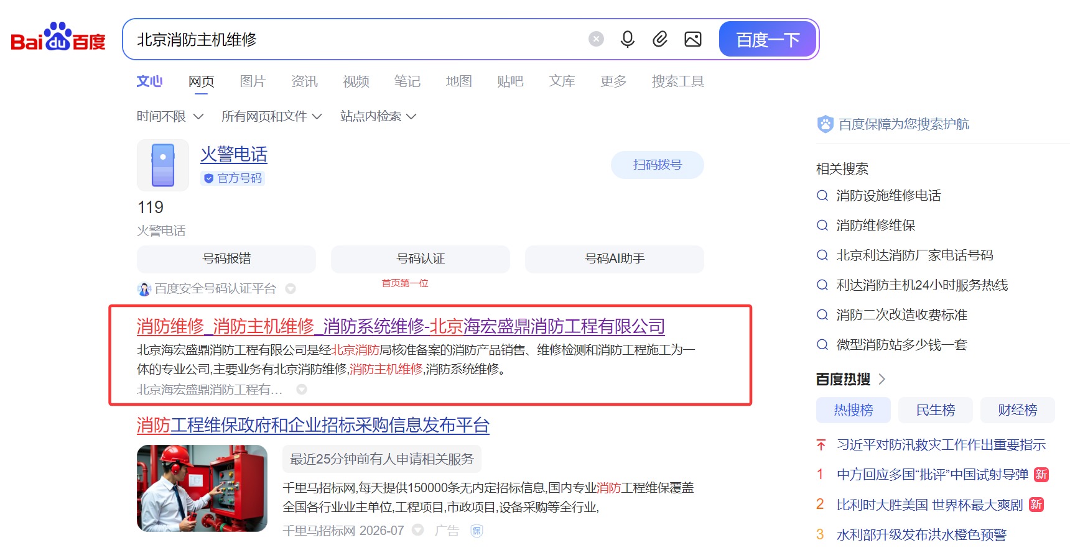Select the 财经榜 tab
Screen dimensions: 1070x553
[x=1018, y=410]
